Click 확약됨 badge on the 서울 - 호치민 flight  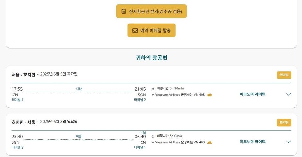[284, 75]
